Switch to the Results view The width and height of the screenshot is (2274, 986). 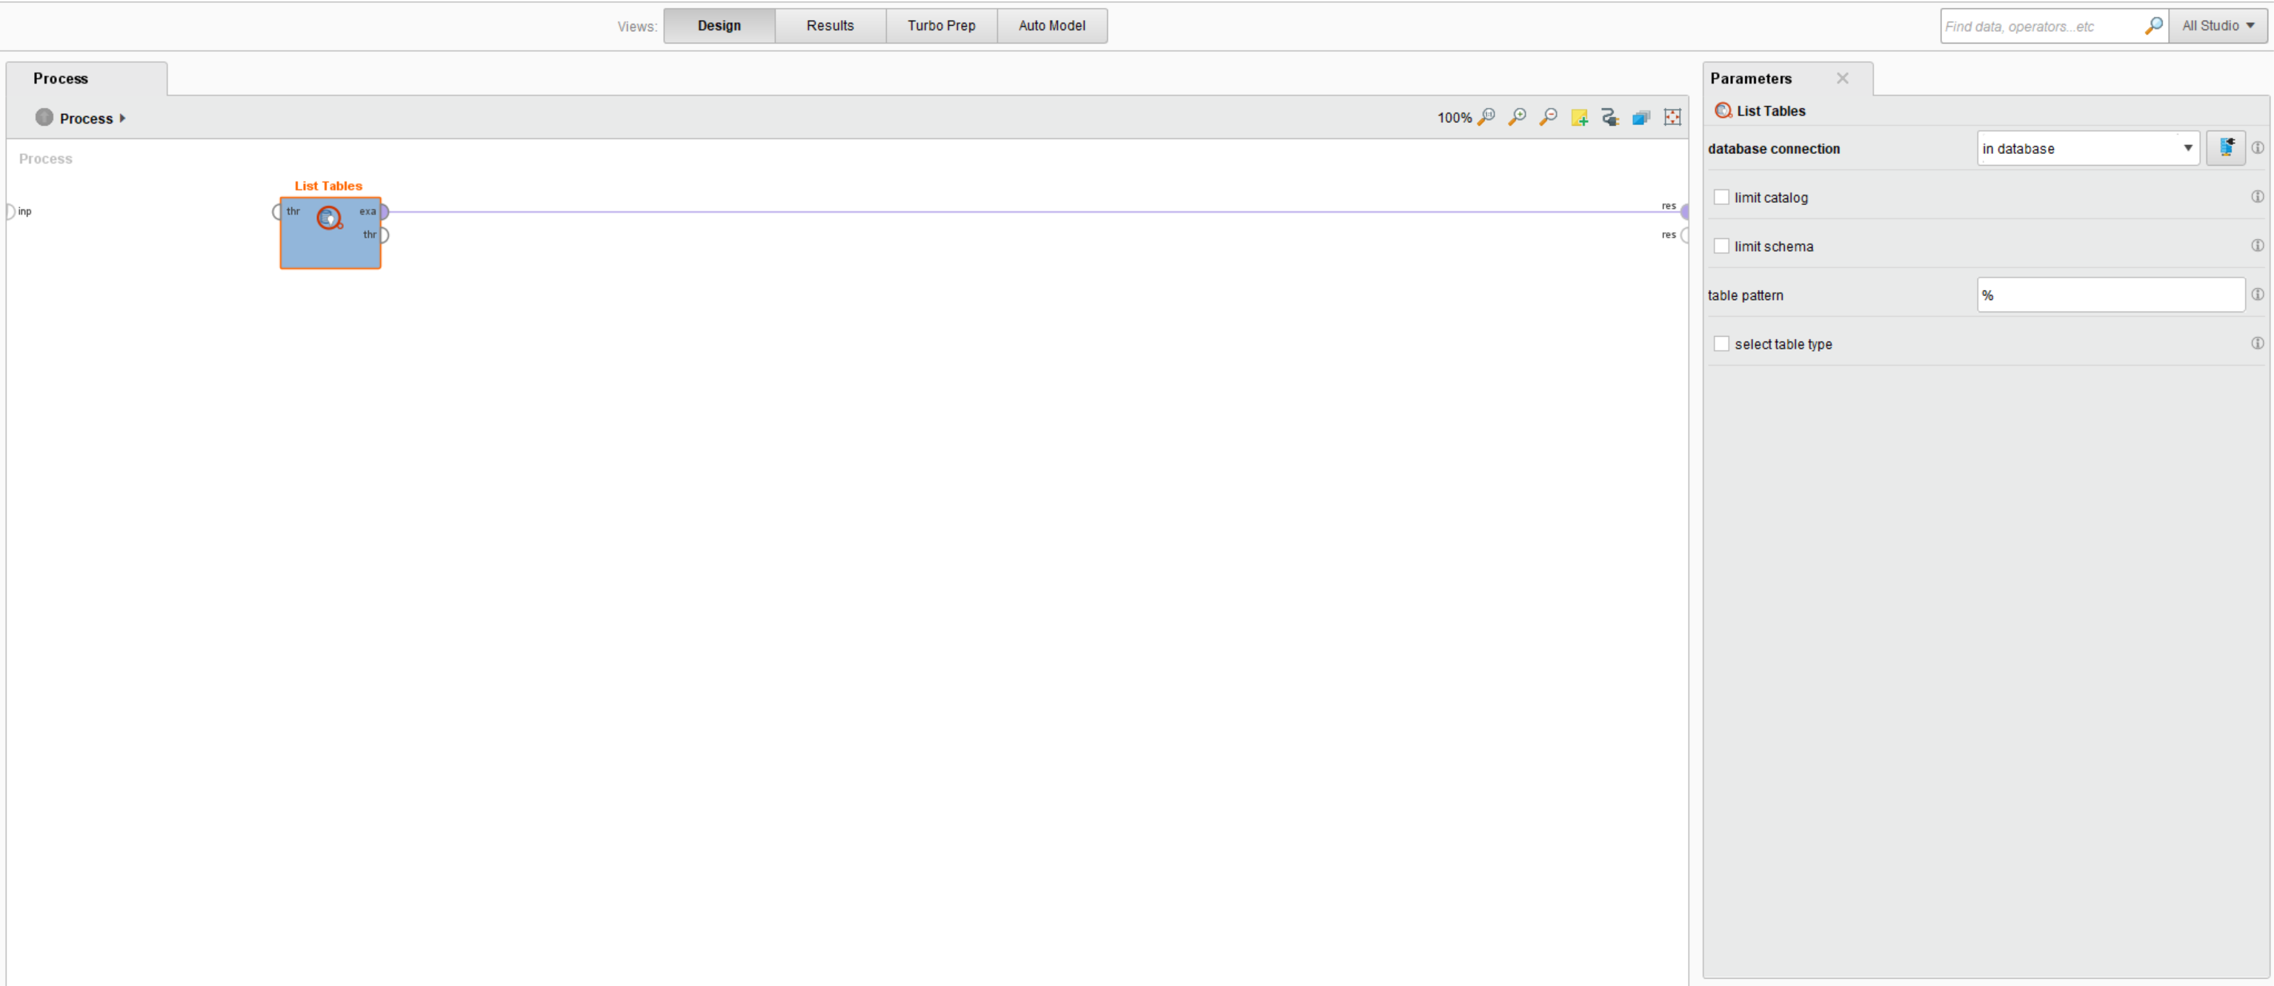coord(831,26)
